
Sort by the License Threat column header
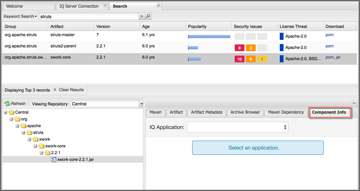point(300,27)
